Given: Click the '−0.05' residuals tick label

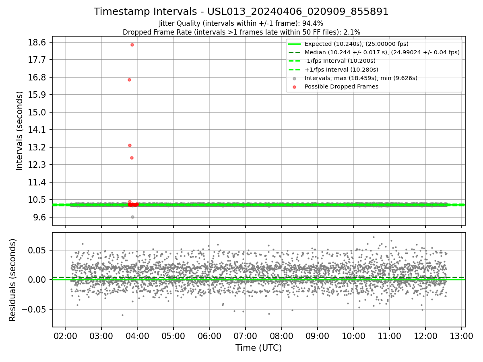Looking at the screenshot, I should coord(34,309).
